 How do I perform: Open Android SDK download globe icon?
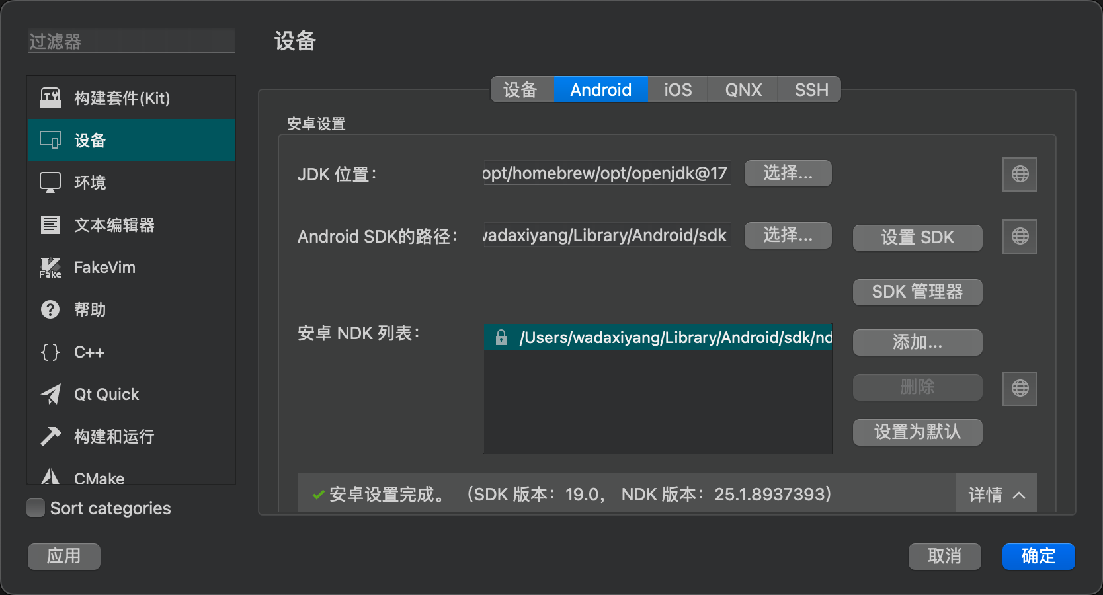point(1020,237)
